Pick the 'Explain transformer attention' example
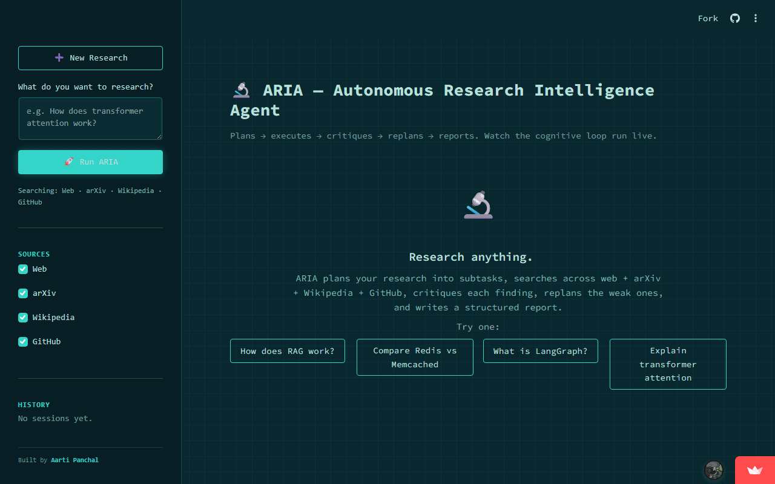775x484 pixels. (x=668, y=364)
